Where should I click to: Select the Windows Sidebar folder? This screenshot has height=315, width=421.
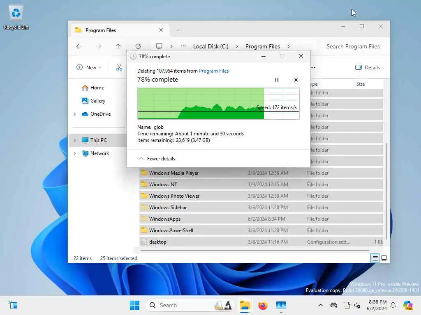(x=261, y=208)
